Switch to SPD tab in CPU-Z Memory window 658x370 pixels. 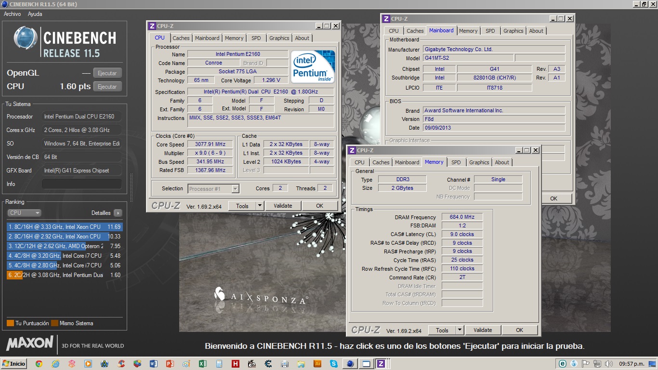[456, 162]
